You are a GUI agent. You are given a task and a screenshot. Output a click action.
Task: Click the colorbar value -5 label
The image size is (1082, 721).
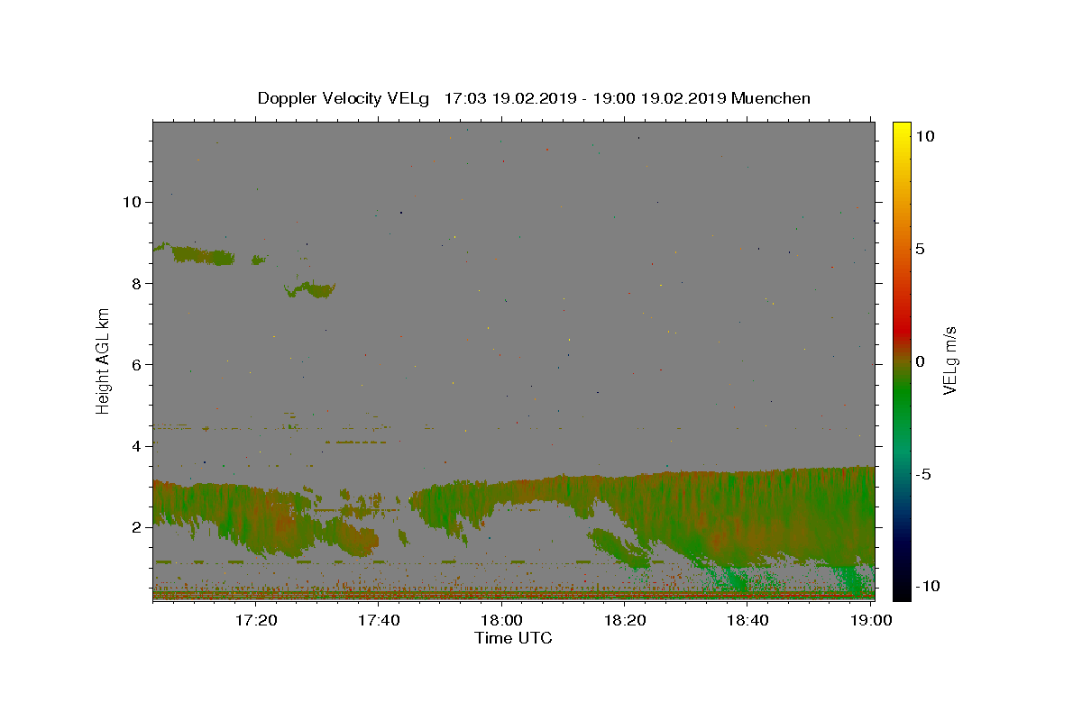[922, 474]
